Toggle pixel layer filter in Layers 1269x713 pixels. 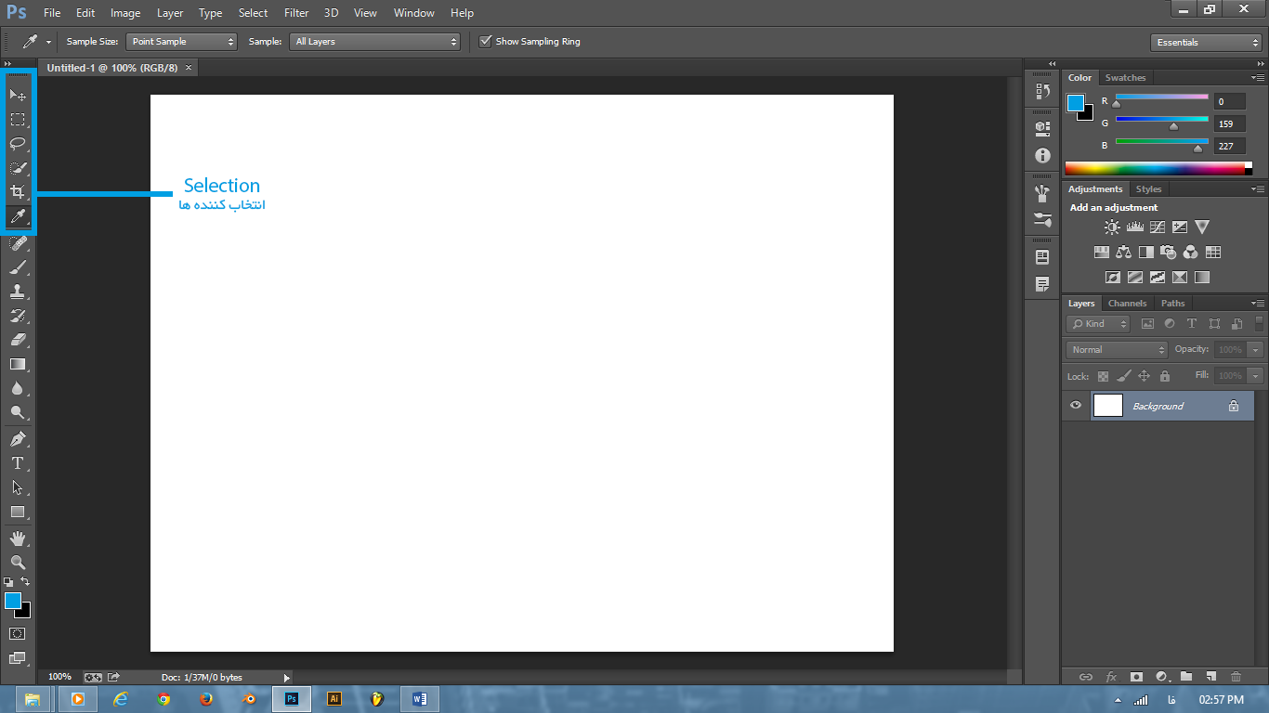(1147, 324)
